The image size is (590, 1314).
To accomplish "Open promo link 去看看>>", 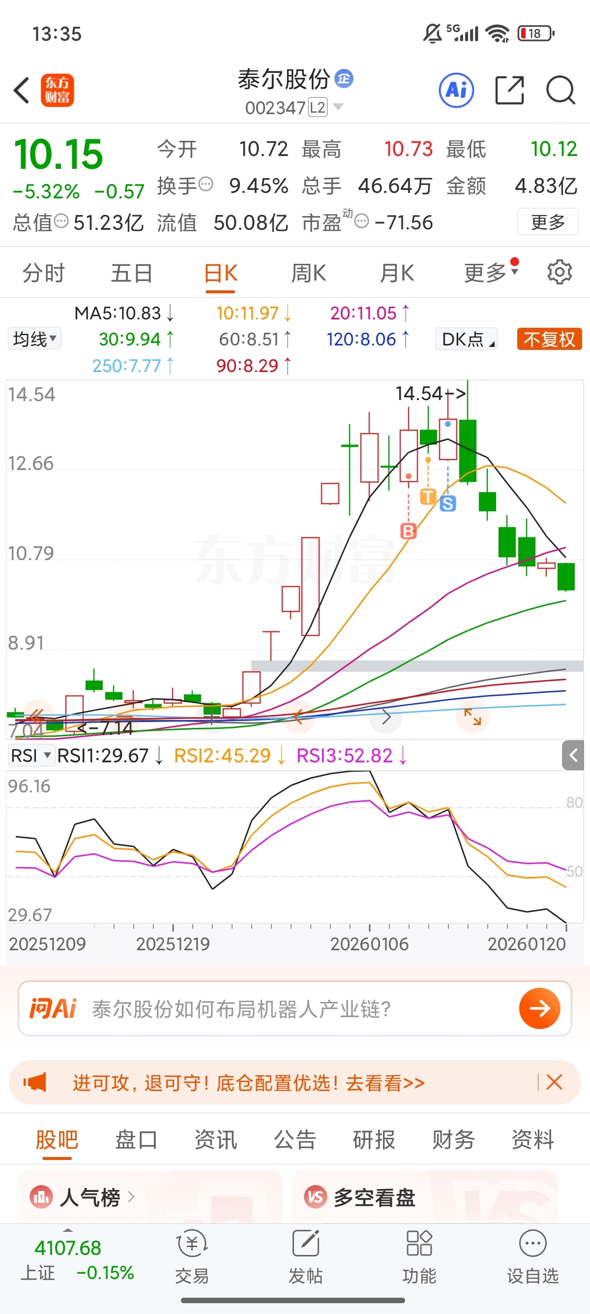I will [385, 1082].
